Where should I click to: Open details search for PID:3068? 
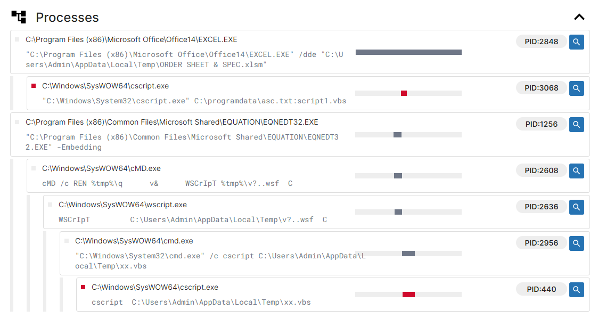(x=576, y=88)
